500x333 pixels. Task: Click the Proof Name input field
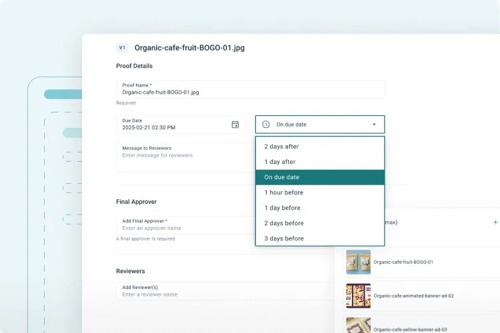(250, 89)
